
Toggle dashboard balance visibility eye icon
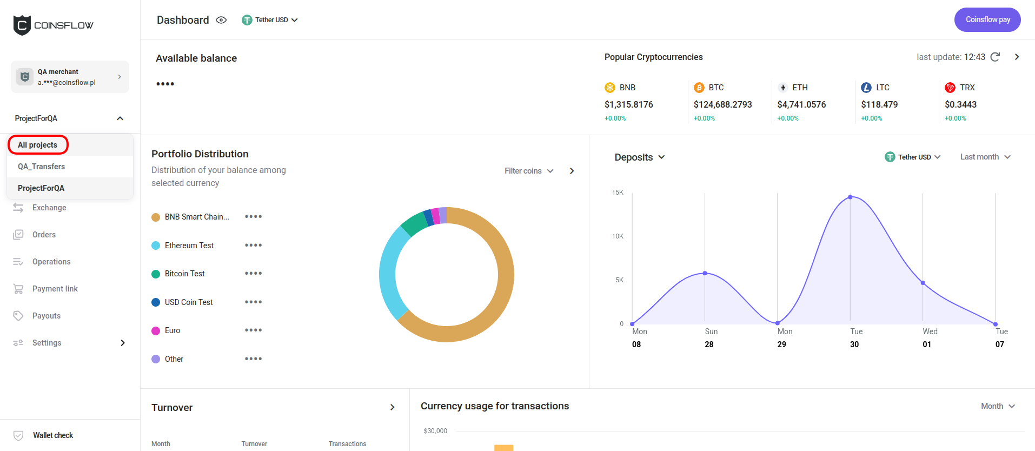[221, 20]
